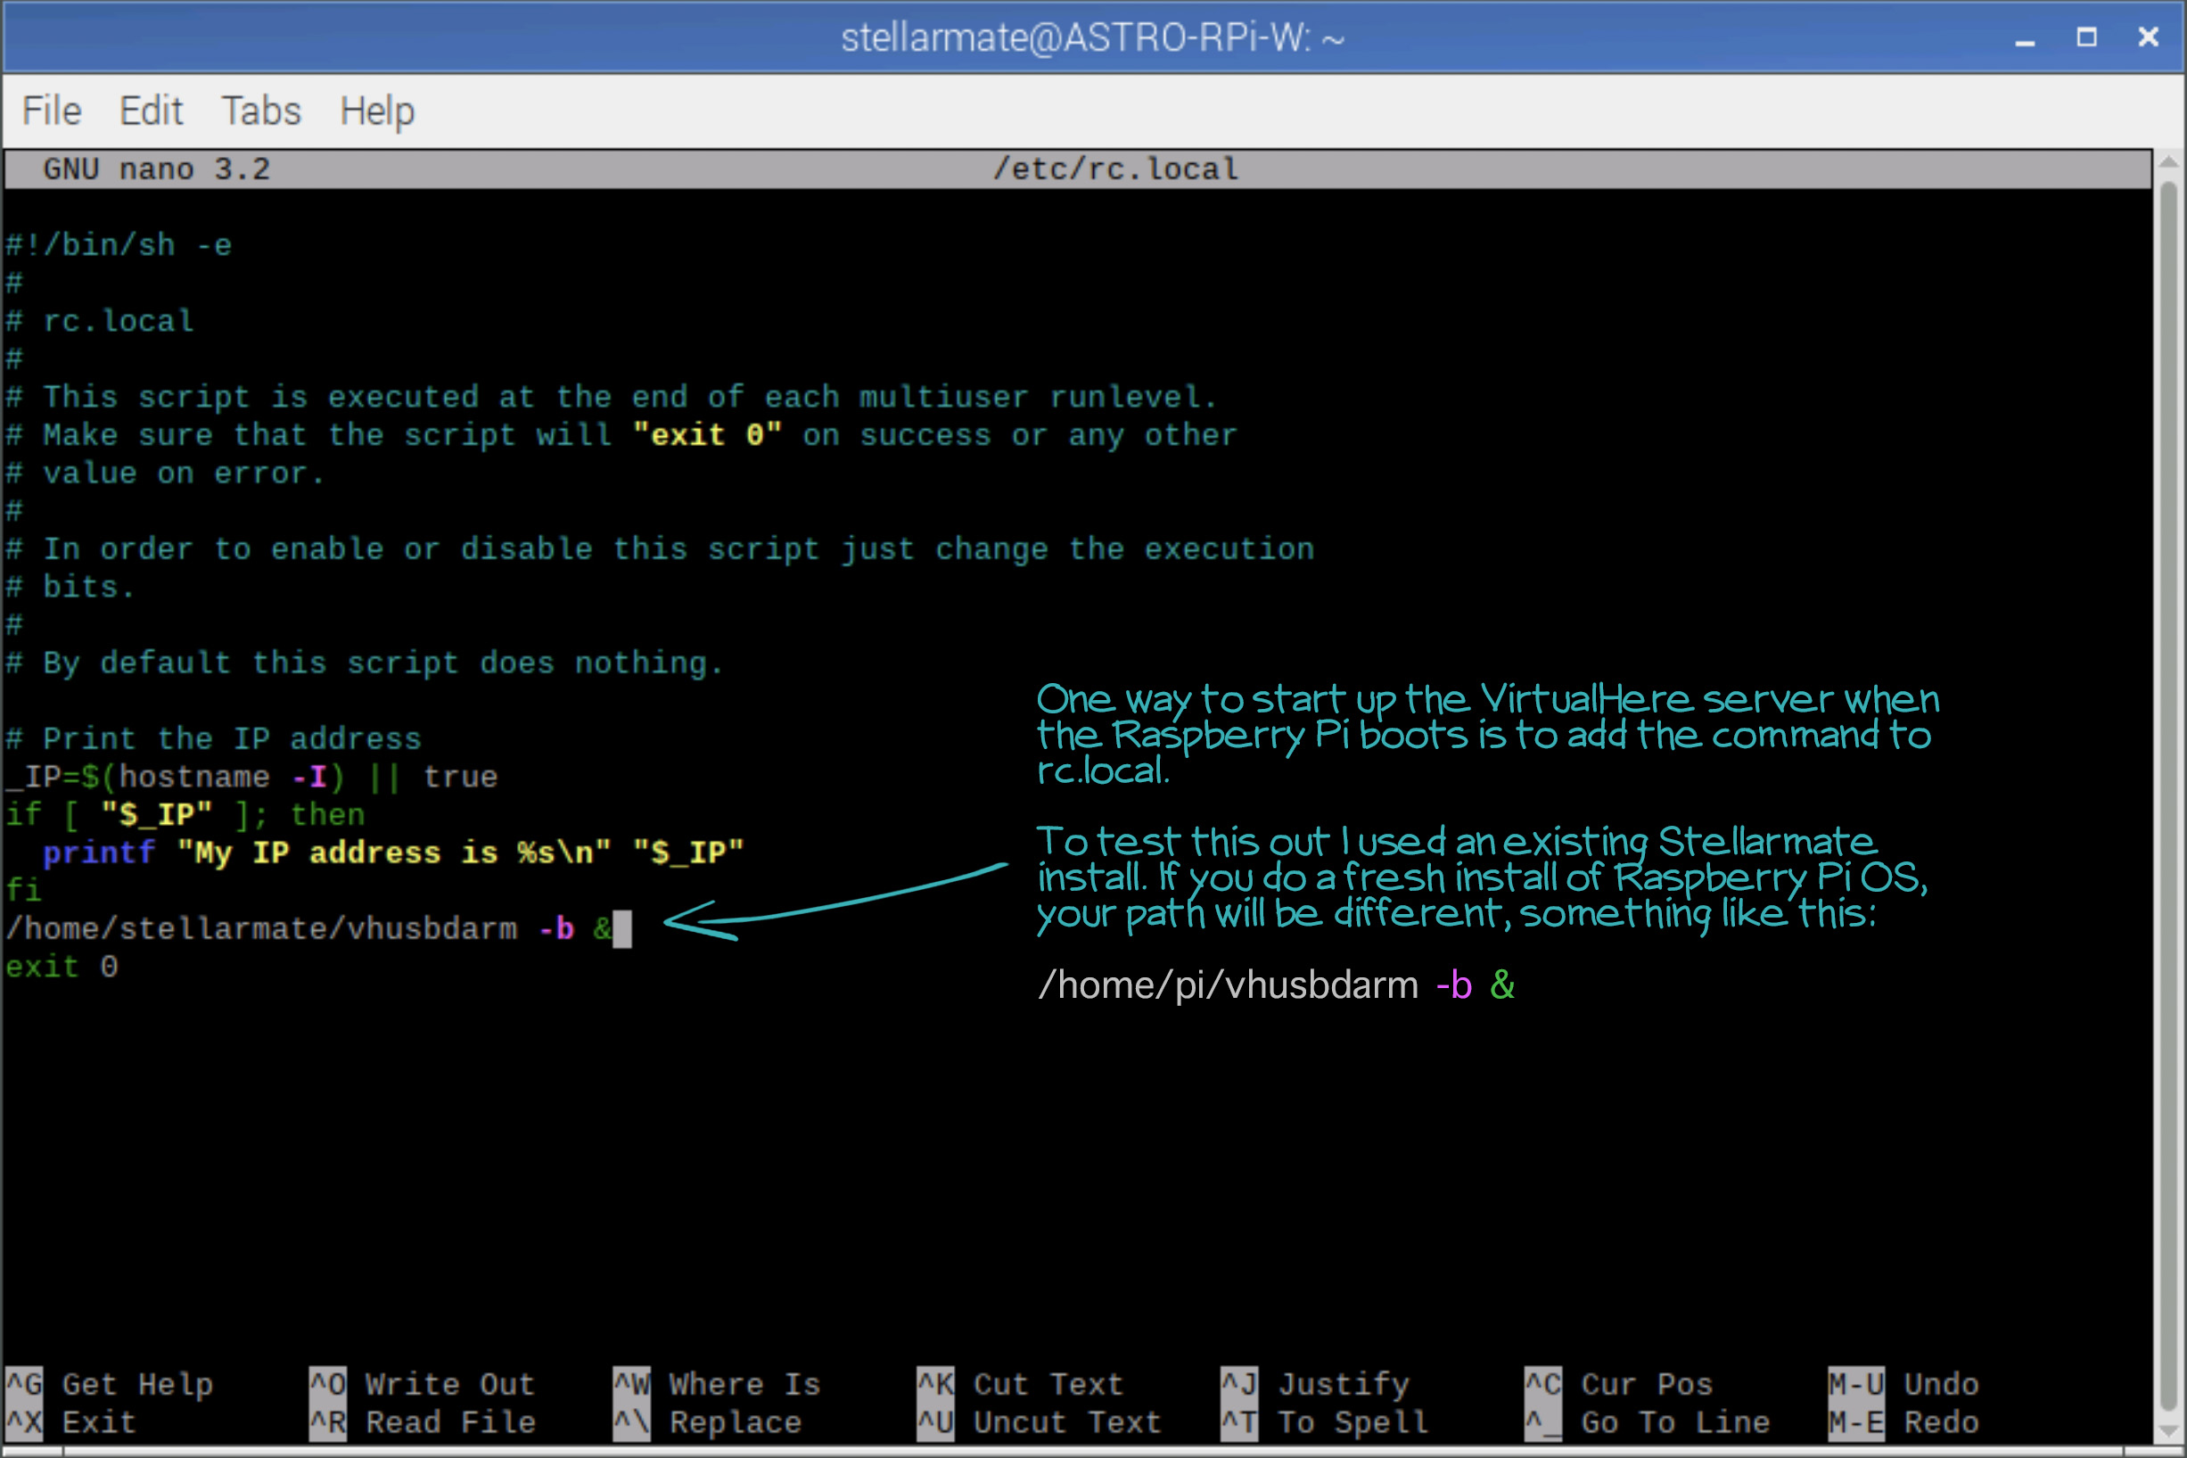Open the Tabs menu
The image size is (2187, 1458).
261,111
